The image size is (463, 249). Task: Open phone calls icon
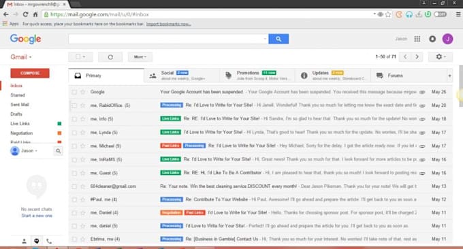coord(49,241)
